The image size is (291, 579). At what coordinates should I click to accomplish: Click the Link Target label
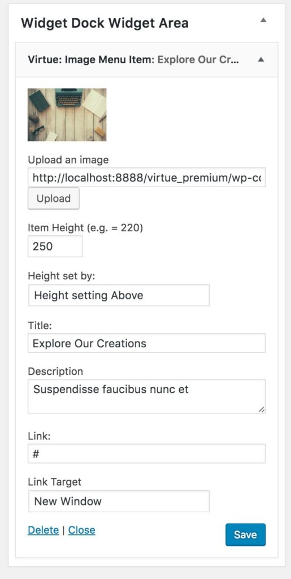(x=55, y=482)
